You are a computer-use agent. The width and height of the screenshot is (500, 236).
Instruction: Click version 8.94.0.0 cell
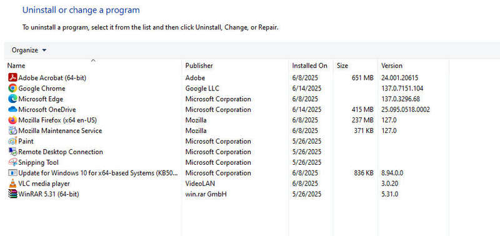392,173
